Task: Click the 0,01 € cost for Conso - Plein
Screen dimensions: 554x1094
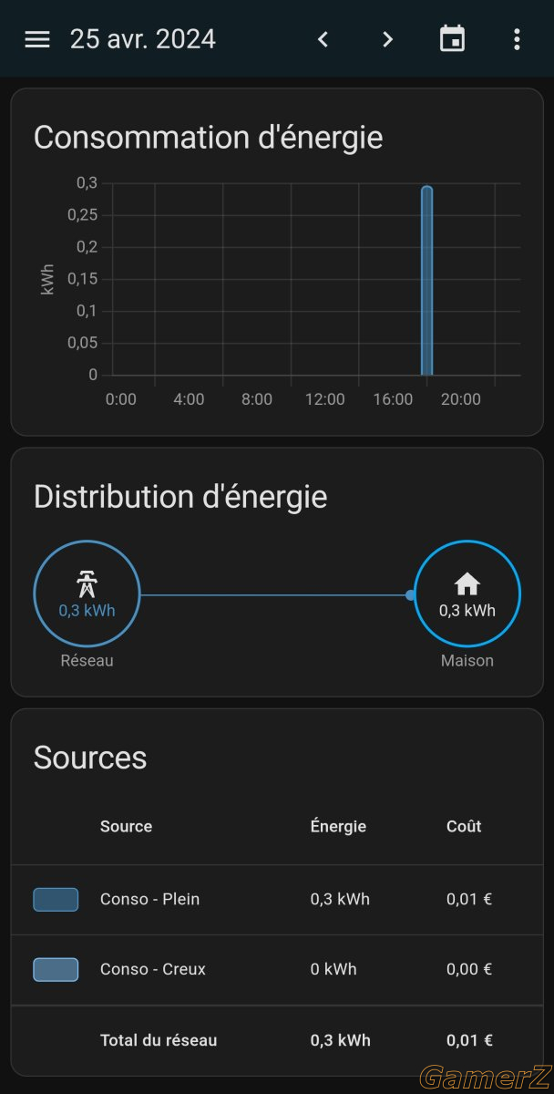Action: tap(469, 899)
